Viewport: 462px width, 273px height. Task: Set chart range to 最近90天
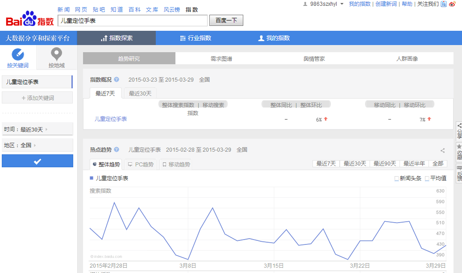pos(384,163)
